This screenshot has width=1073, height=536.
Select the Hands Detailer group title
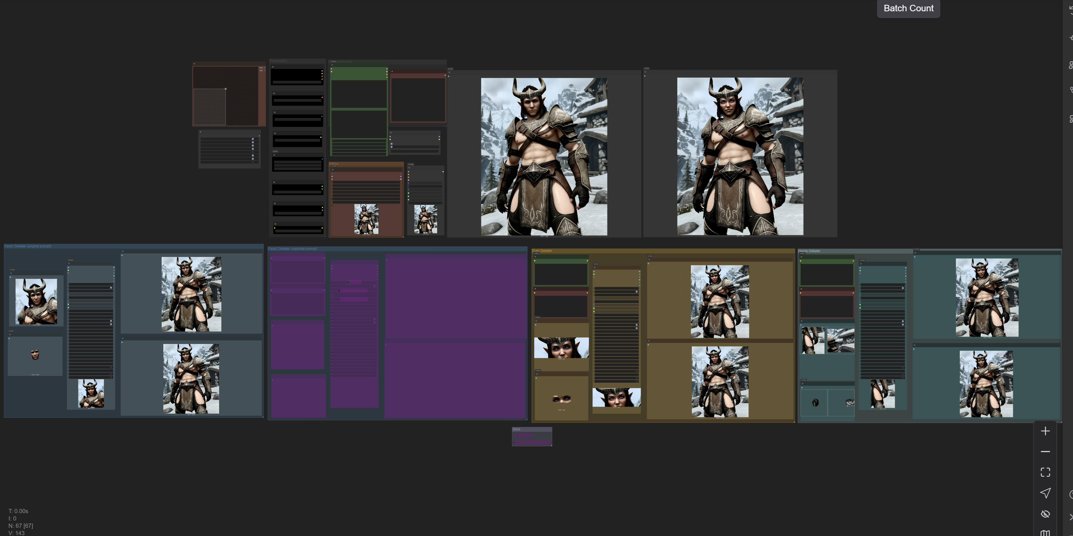809,251
